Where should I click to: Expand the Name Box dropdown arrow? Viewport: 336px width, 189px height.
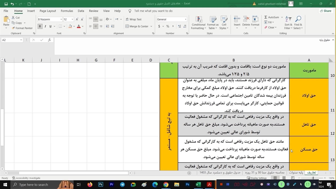click(x=21, y=40)
